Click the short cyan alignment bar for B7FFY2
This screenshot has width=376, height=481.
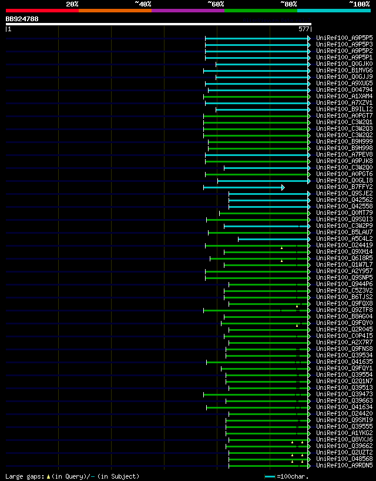click(x=243, y=187)
